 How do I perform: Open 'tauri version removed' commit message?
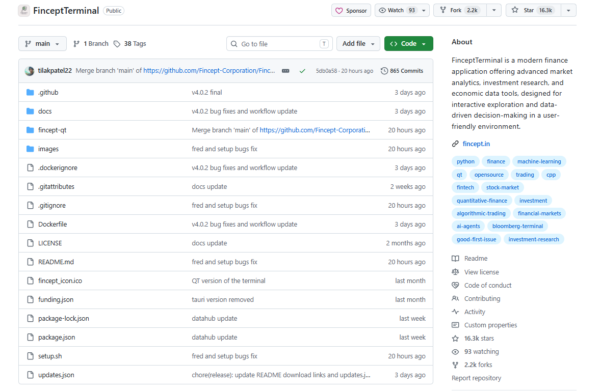223,299
